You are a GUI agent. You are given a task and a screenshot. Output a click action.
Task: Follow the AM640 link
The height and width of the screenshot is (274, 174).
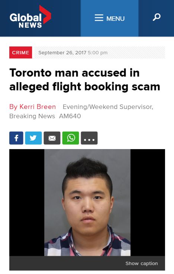[70, 116]
